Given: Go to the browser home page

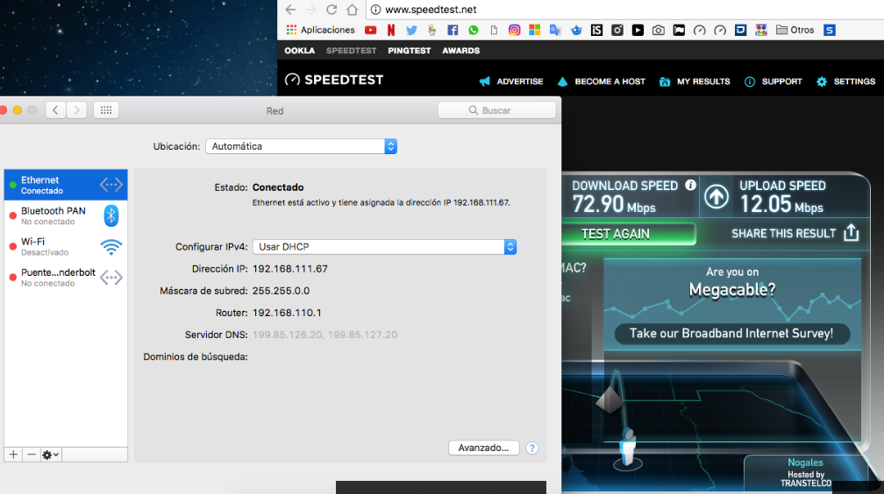Looking at the screenshot, I should [x=352, y=10].
